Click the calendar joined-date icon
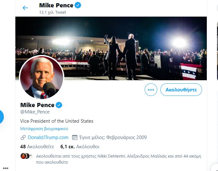This screenshot has width=218, height=171. click(75, 137)
